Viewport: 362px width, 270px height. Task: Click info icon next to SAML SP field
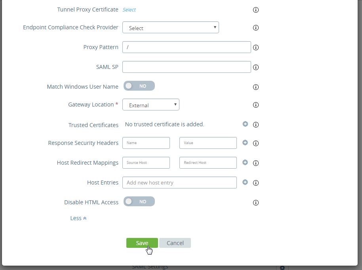(x=256, y=67)
